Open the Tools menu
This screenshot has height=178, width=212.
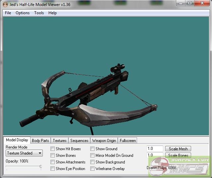(x=39, y=13)
